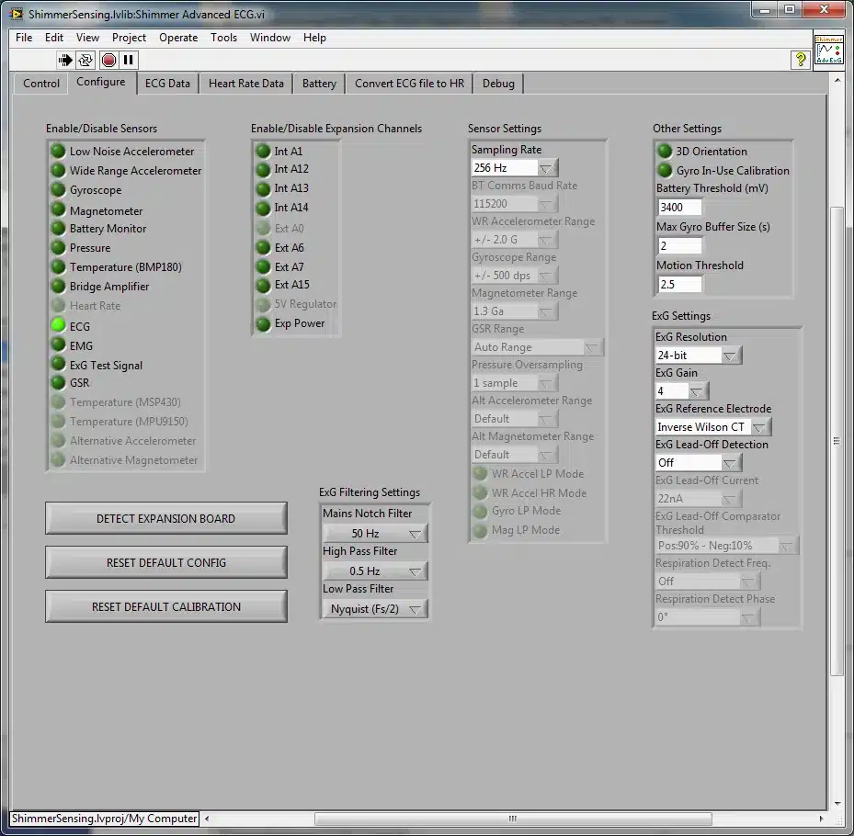
Task: Open the Help menu
Action: [314, 38]
